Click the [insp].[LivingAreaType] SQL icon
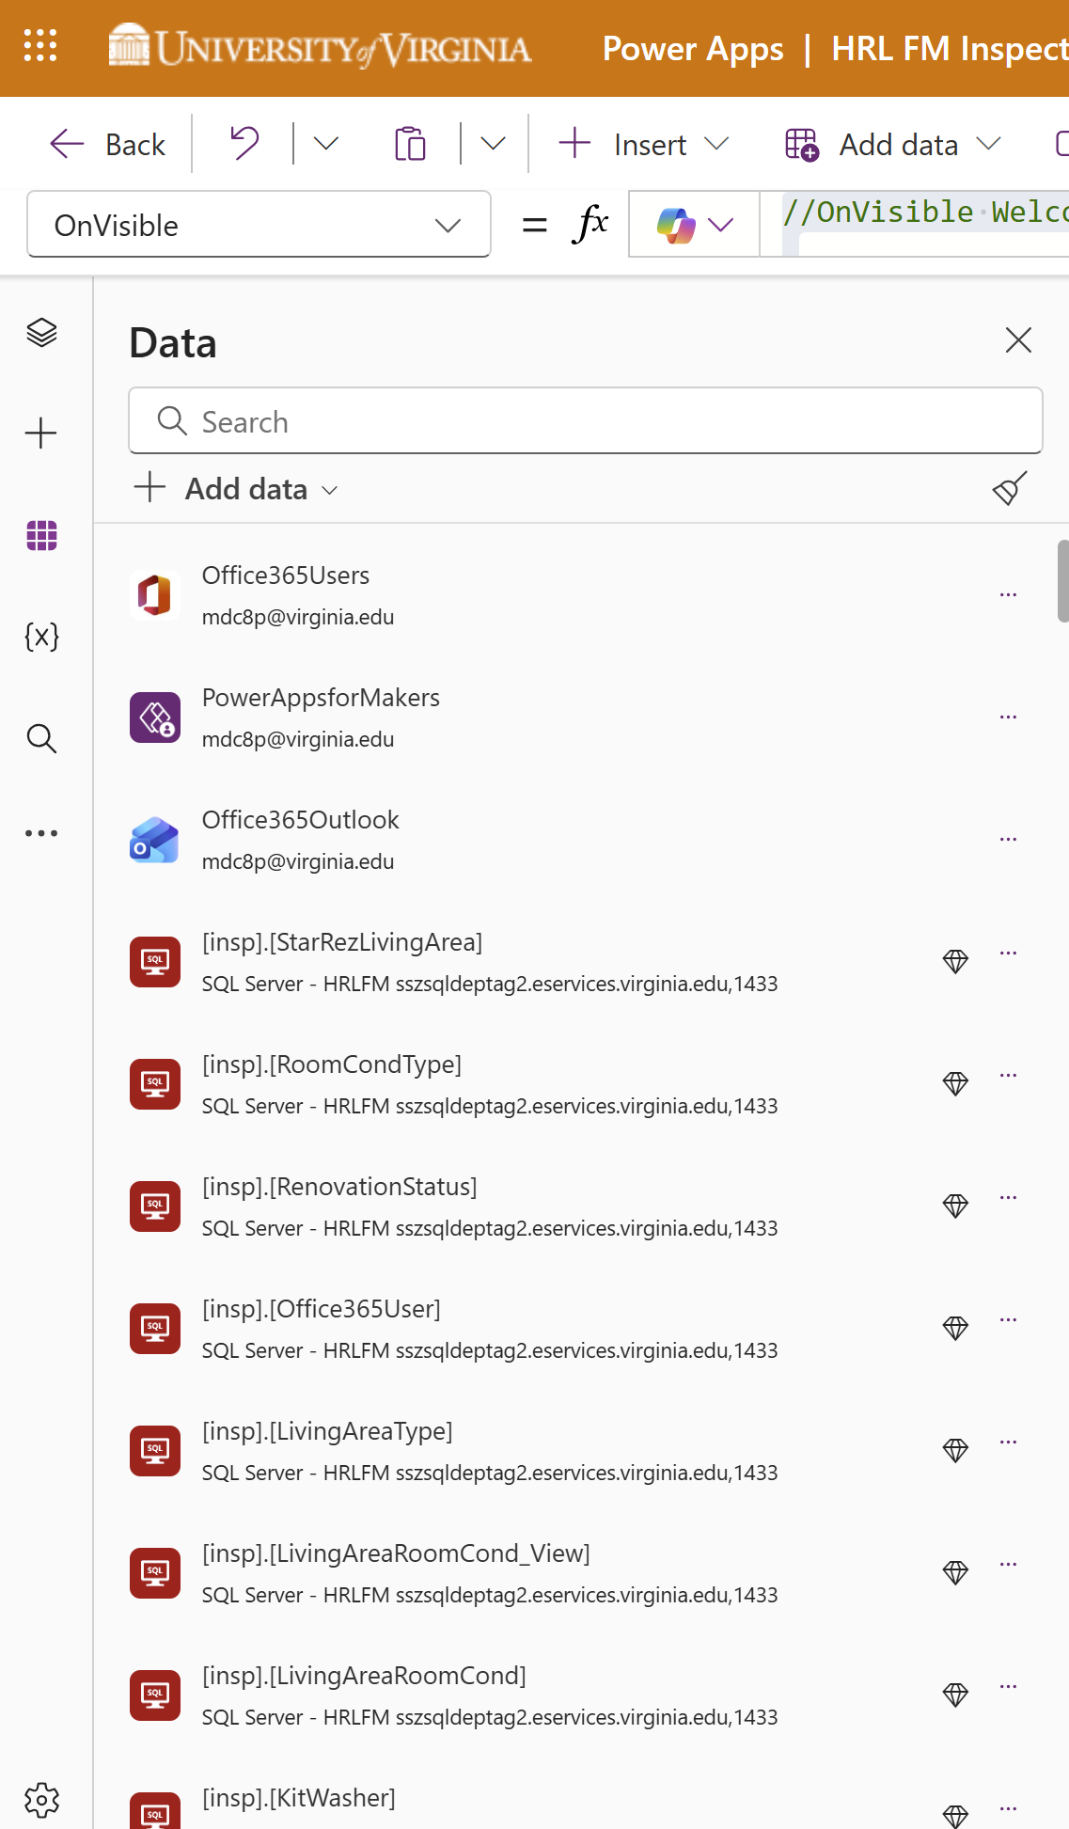Screen dimensions: 1069x1829 pyautogui.click(x=154, y=1451)
